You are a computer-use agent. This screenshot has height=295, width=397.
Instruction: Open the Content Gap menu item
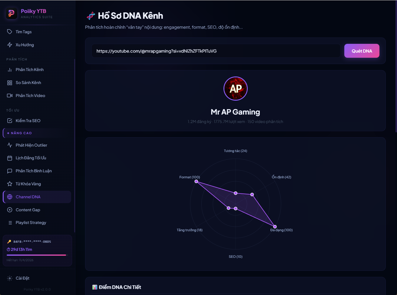(x=37, y=210)
